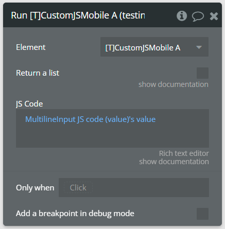Viewport: 225px width, 229px height.
Task: Enable the Return a list checkbox
Action: [202, 73]
